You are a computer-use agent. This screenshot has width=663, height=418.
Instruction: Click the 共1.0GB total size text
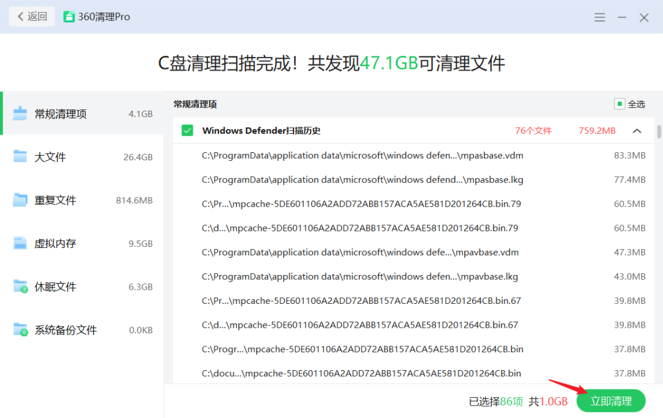pos(548,401)
